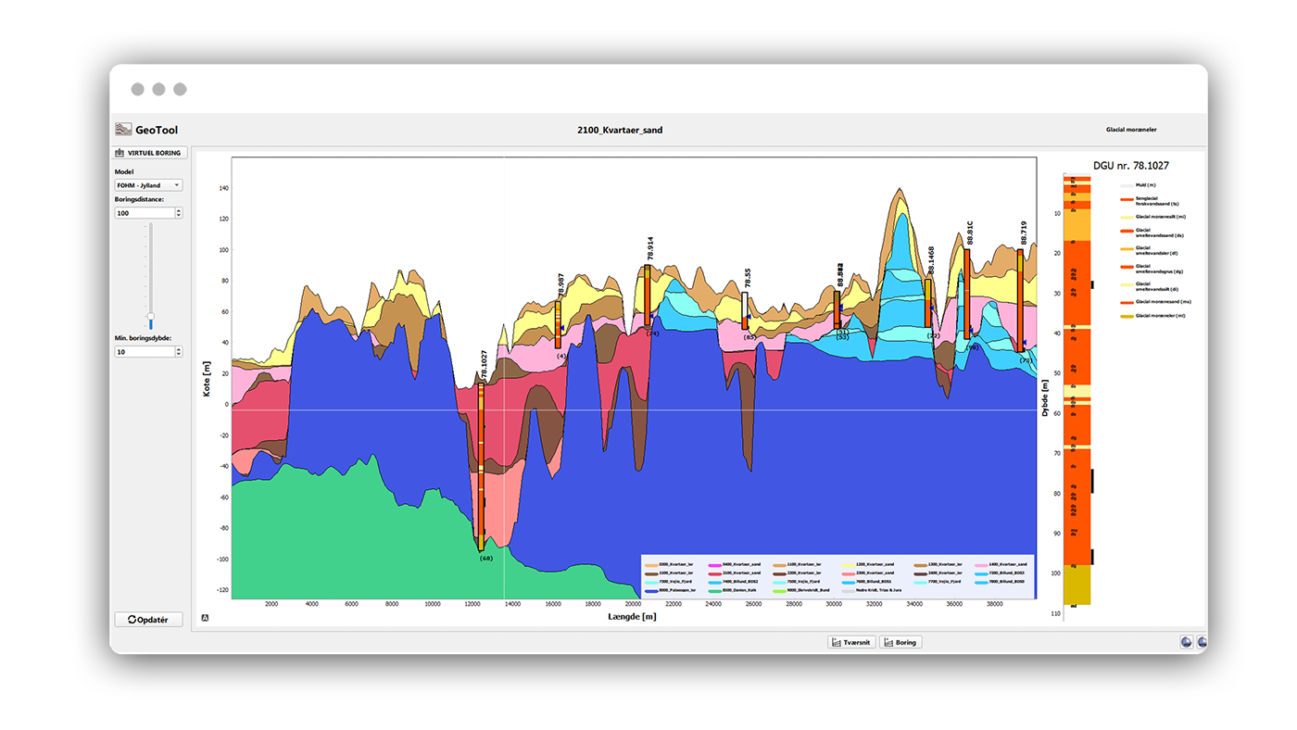Viewport: 1297px width, 730px height.
Task: Increase Boringsdistance with the up arrow
Action: [x=179, y=210]
